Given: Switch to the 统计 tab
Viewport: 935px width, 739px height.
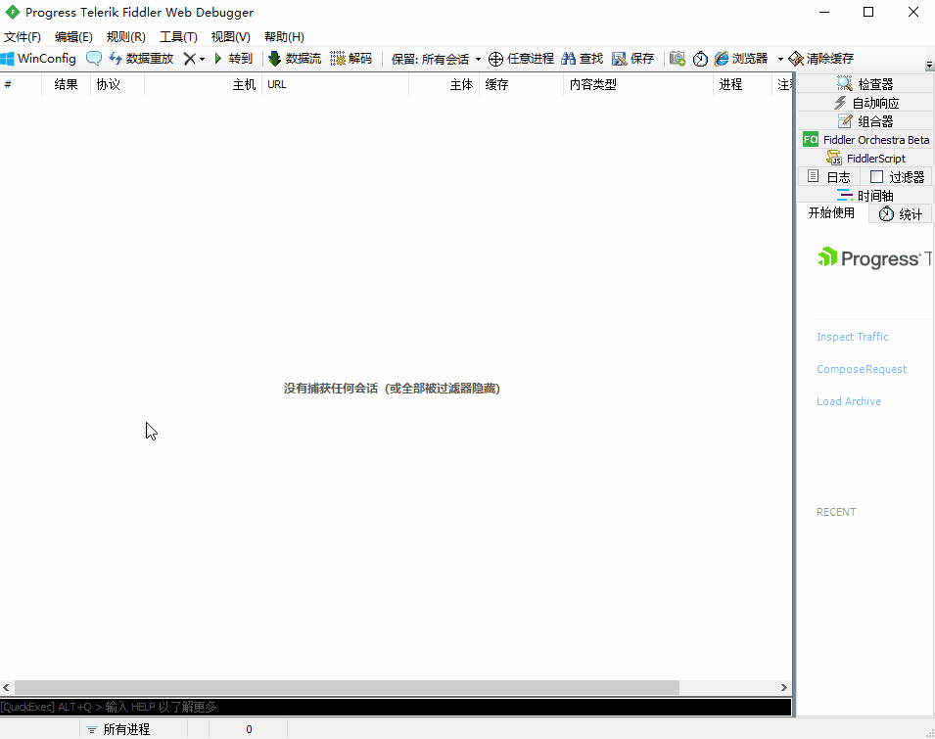Looking at the screenshot, I should [901, 214].
